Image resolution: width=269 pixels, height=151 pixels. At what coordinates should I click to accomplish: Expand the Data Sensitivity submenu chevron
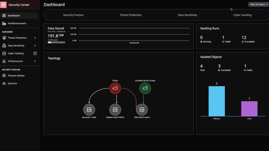pos(35,46)
